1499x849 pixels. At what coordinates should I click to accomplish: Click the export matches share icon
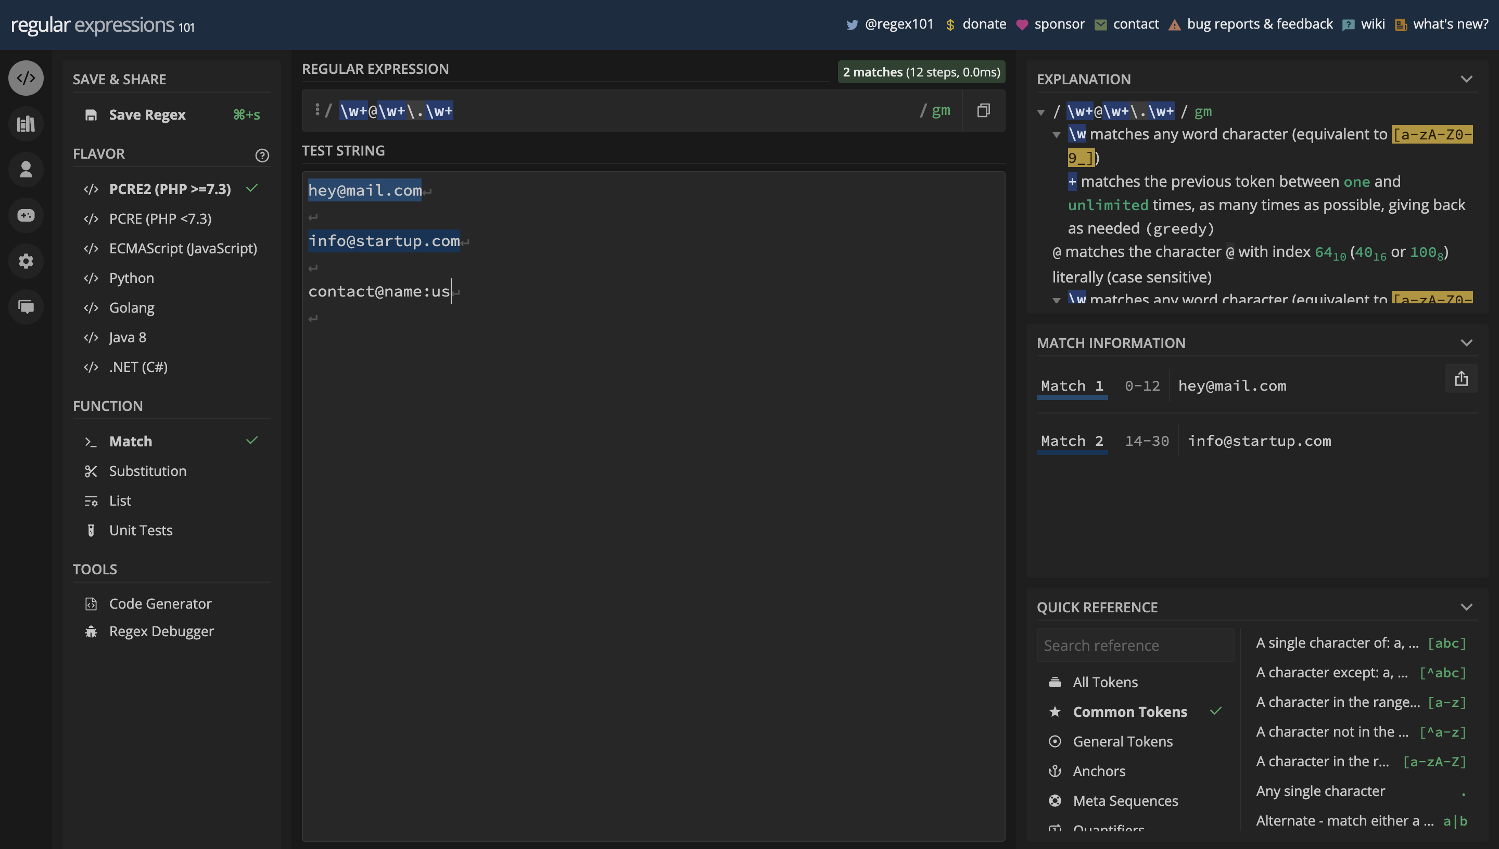coord(1460,379)
